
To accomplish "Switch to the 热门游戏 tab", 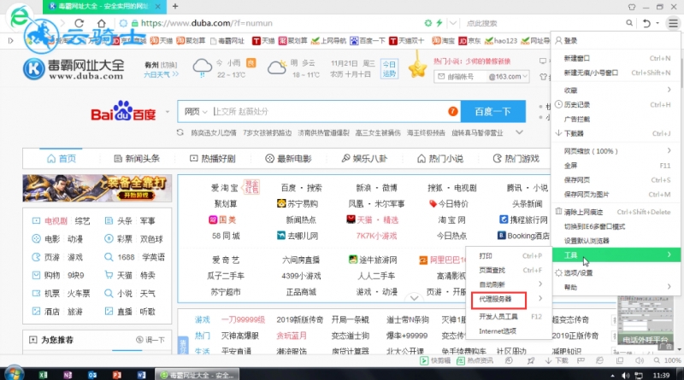I will 516,159.
